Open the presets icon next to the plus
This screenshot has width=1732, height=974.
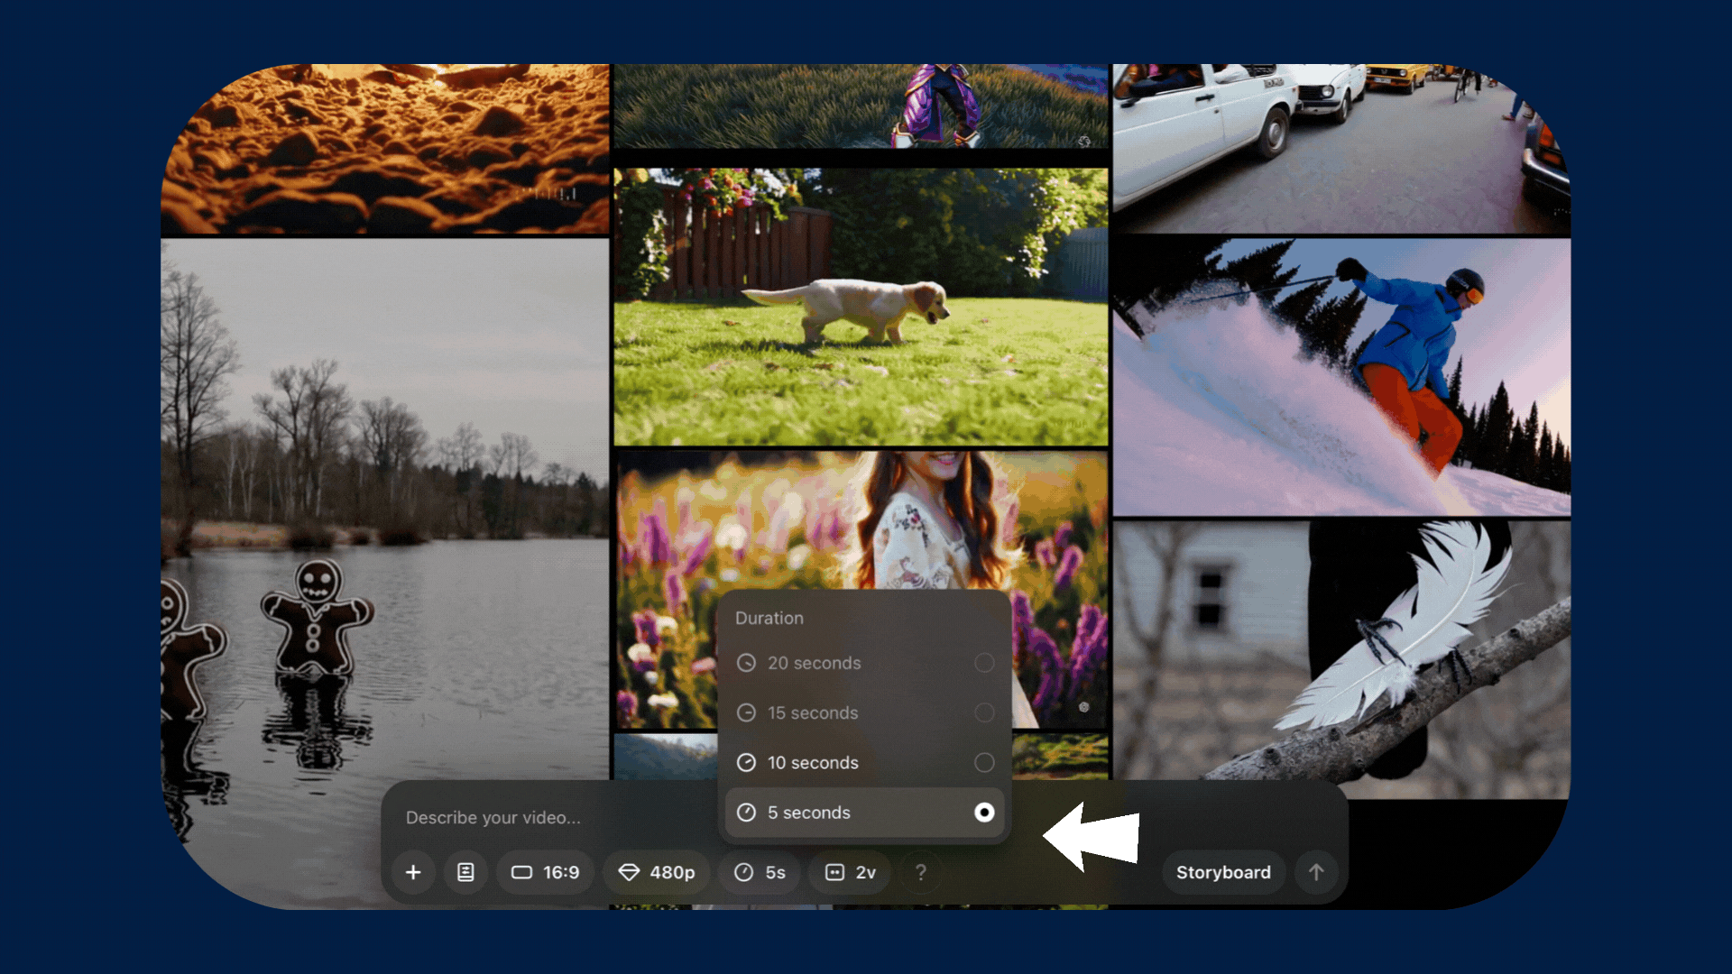(465, 872)
